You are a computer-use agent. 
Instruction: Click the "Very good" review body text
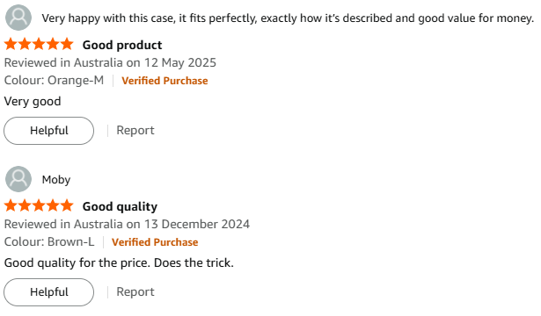click(x=33, y=102)
